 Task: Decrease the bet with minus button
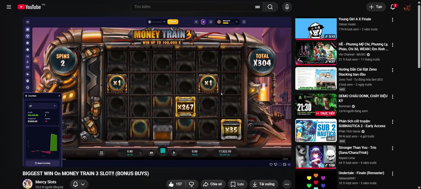[120, 153]
